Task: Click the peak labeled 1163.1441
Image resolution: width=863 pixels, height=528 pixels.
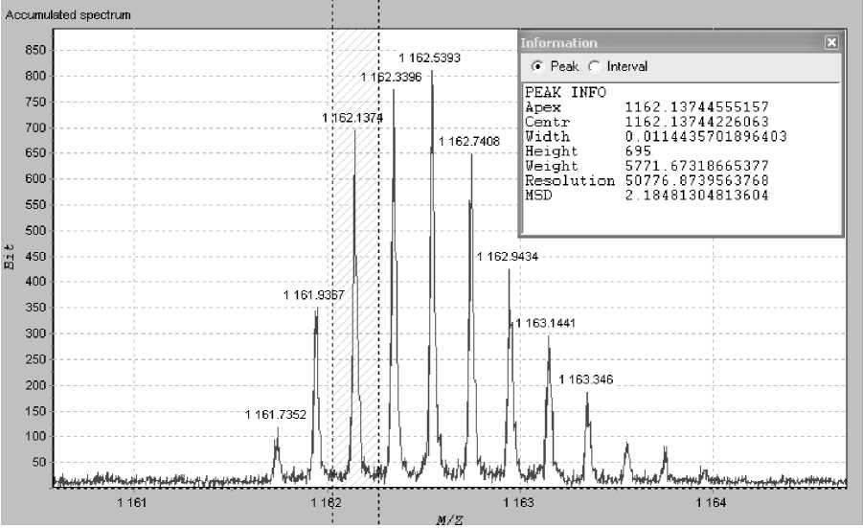Action: click(546, 323)
